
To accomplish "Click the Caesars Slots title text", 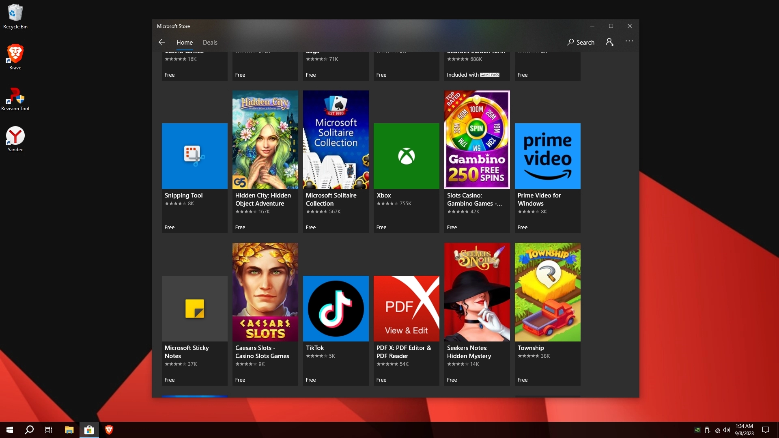I will coord(262,352).
